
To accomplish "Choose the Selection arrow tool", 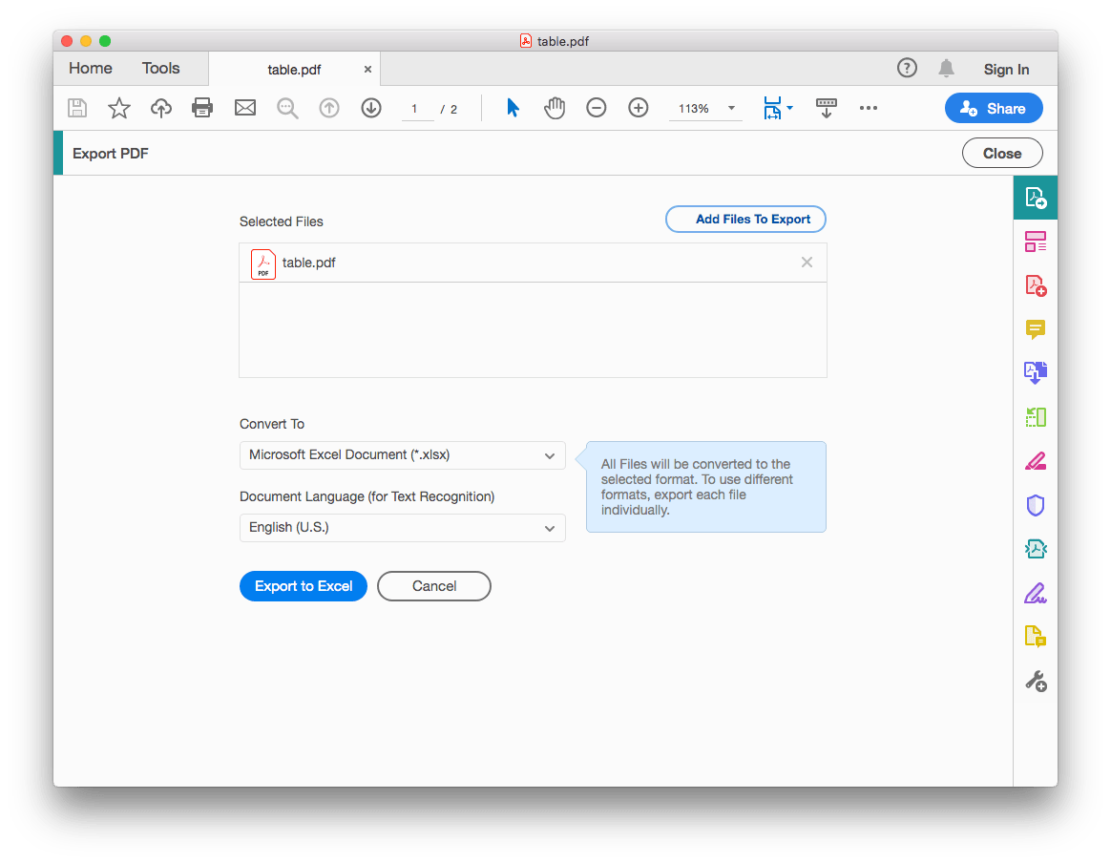I will tap(513, 108).
